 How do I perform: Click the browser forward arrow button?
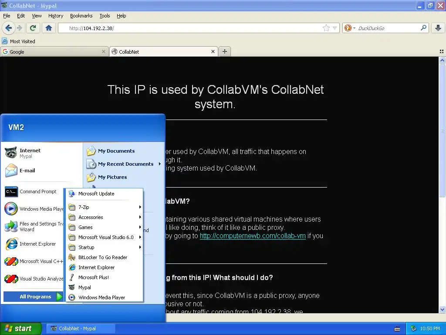point(19,28)
